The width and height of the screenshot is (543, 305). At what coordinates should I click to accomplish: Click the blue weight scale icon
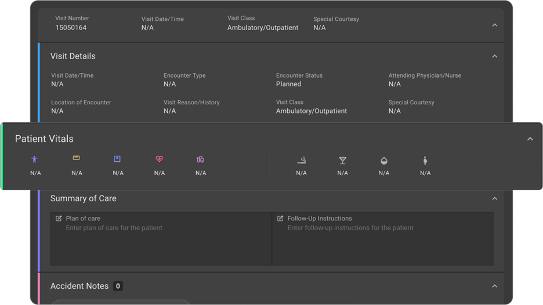click(117, 159)
